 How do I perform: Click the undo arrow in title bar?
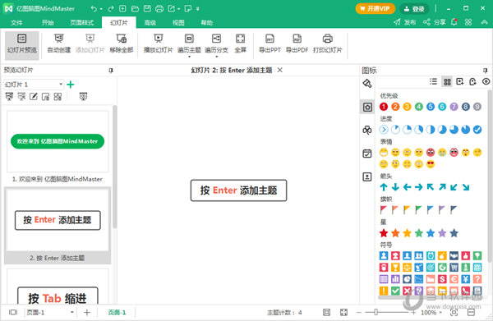(x=94, y=9)
